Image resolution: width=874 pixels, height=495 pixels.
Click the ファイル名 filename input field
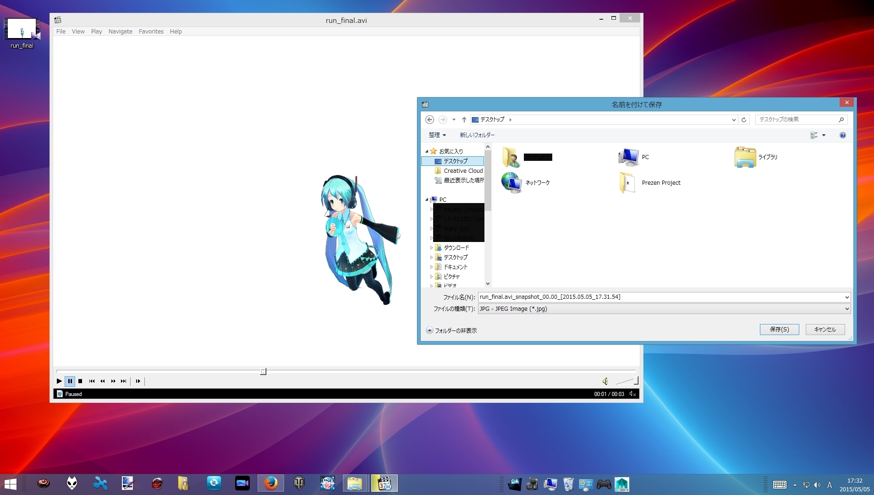660,297
